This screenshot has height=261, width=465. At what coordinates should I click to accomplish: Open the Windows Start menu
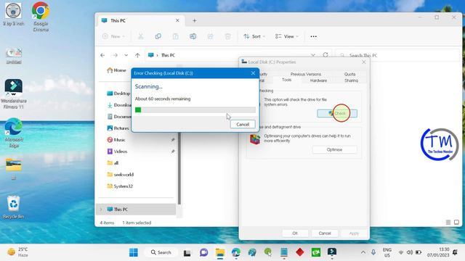click(134, 252)
